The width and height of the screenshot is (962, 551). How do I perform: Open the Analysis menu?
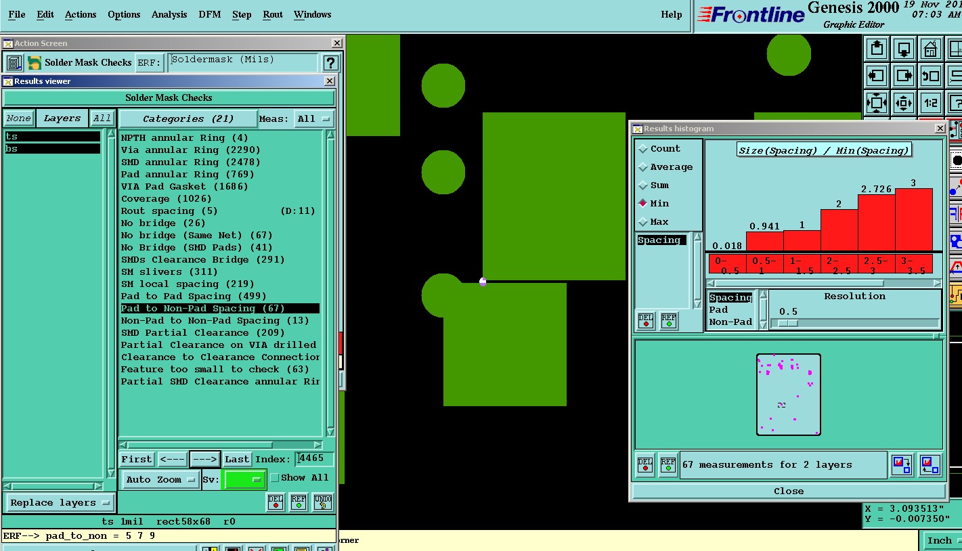tap(170, 14)
